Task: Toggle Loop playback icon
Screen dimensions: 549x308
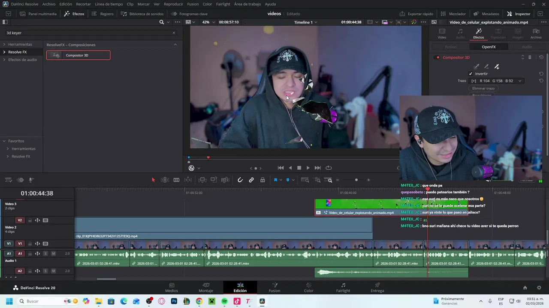Action: tap(329, 168)
